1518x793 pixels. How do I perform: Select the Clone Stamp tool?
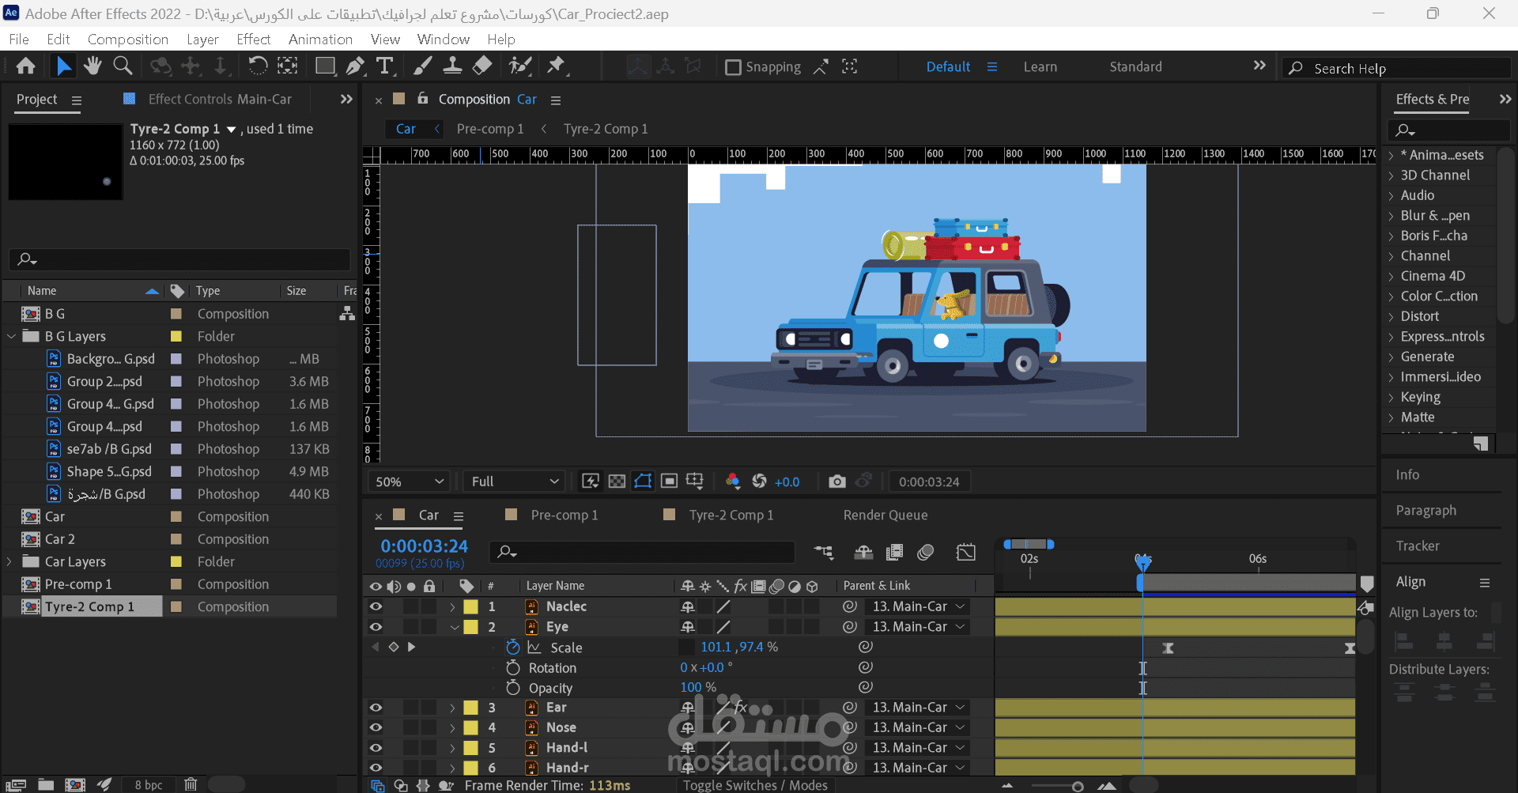(452, 66)
